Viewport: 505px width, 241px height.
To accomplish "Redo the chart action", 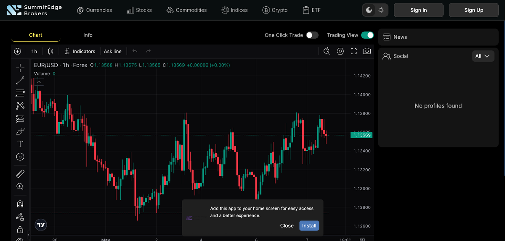I will point(148,51).
